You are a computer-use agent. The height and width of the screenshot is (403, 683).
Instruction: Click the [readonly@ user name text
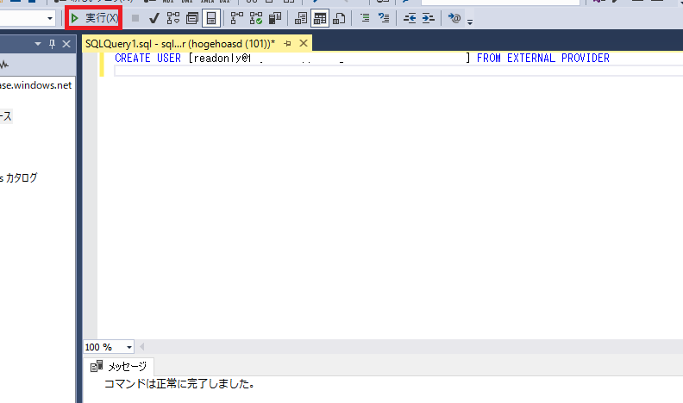(x=220, y=59)
